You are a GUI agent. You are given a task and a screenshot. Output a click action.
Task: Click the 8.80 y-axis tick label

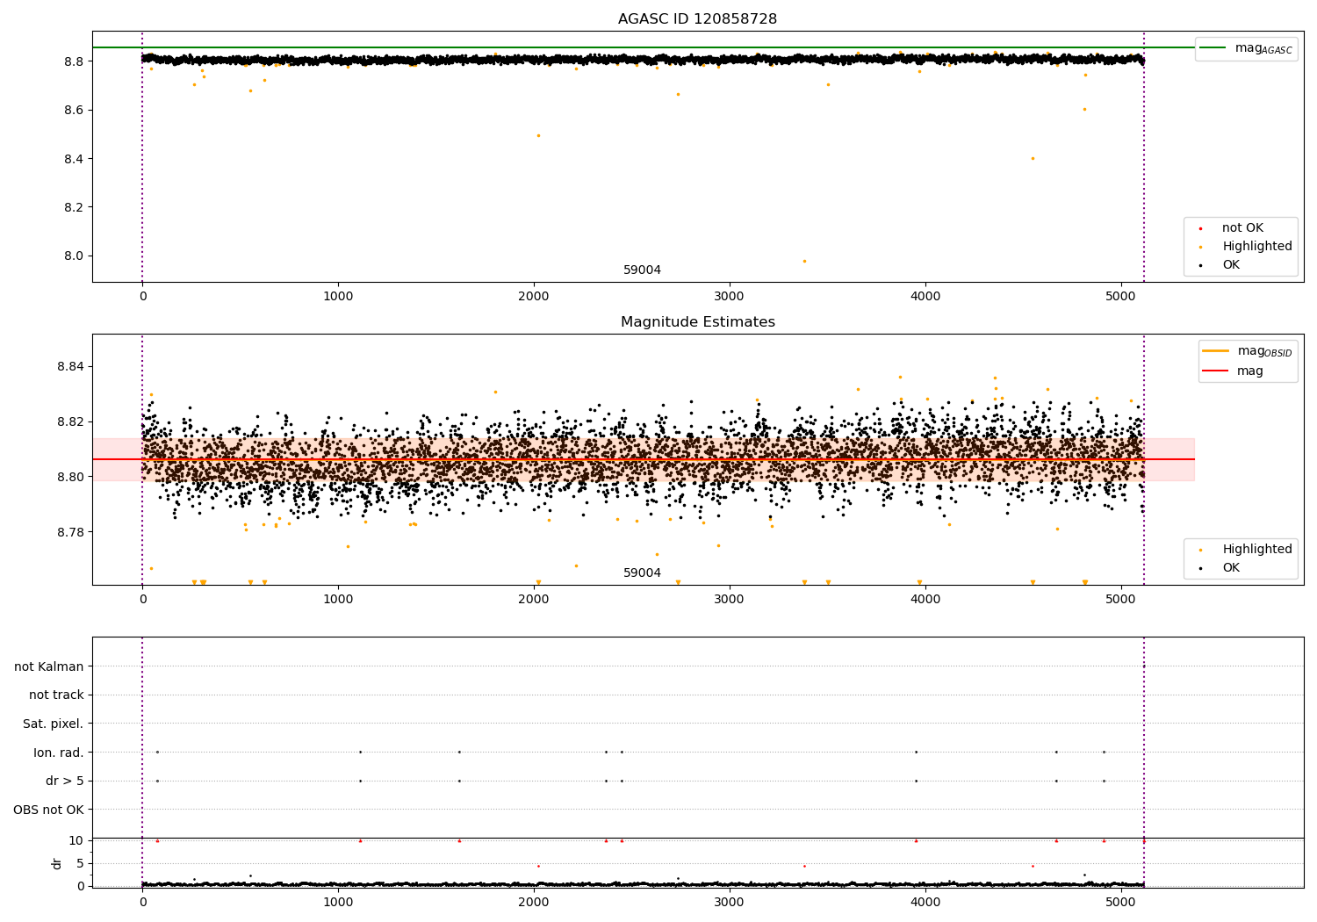point(70,477)
